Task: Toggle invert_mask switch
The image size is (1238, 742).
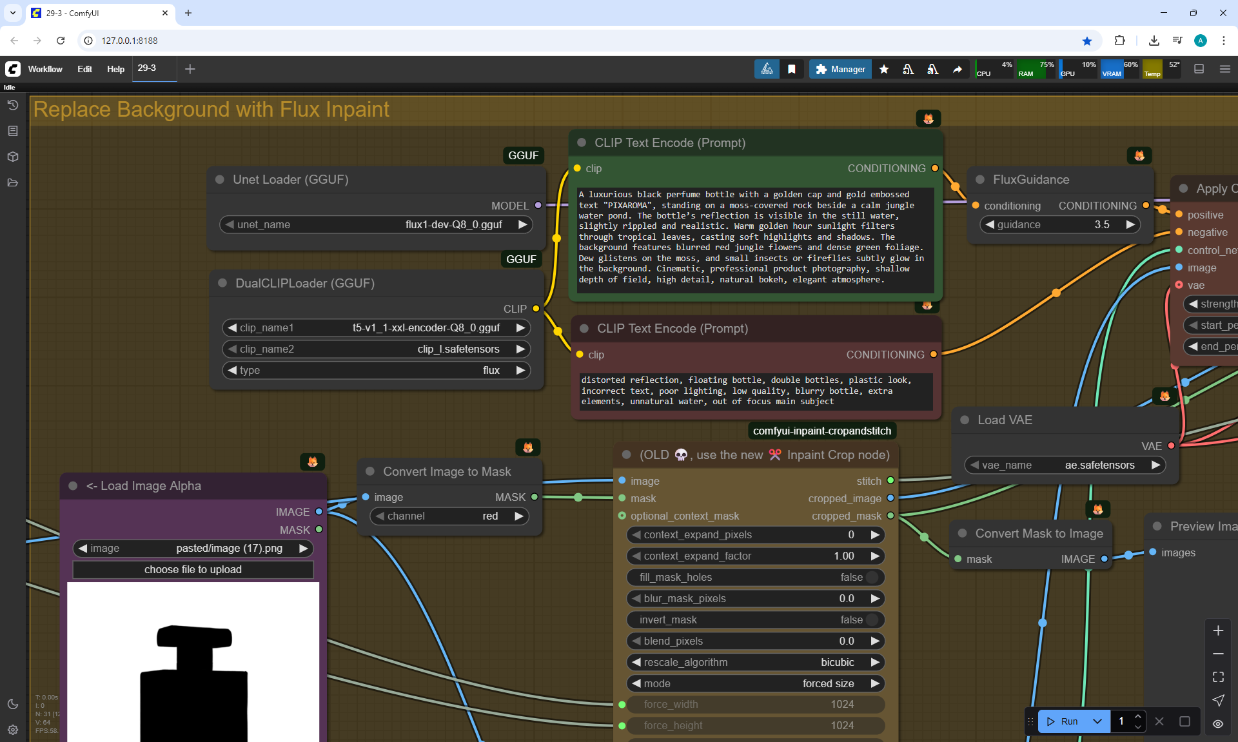Action: click(872, 620)
